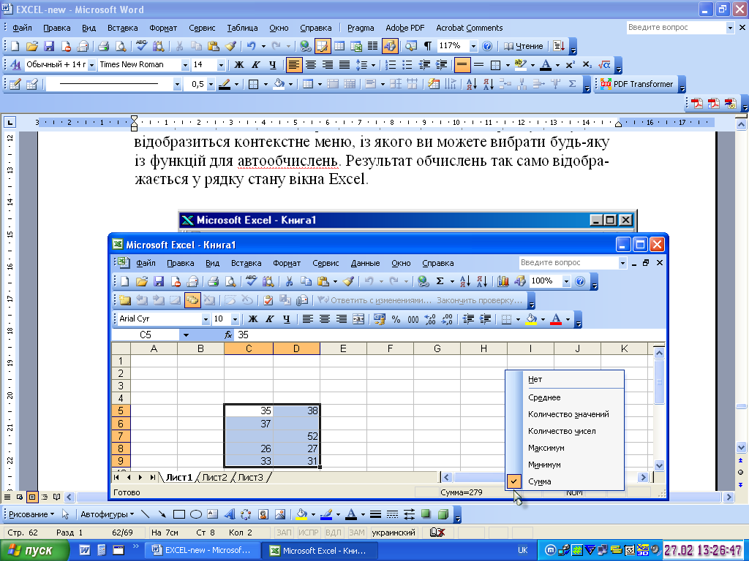
Task: Click the Undo arrow in Word toolbar
Action: click(x=252, y=46)
